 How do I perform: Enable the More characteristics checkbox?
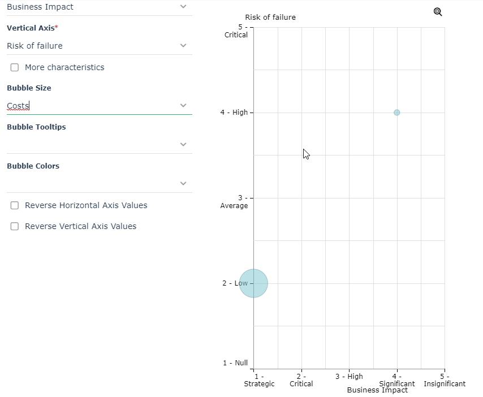tap(15, 67)
